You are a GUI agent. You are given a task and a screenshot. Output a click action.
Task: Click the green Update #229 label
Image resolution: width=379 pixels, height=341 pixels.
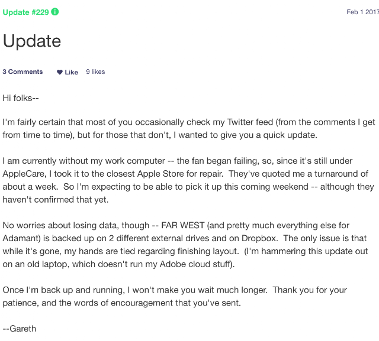coord(25,12)
